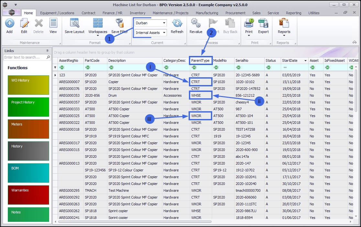Open quick access toolbar customize arrow

[16, 5]
